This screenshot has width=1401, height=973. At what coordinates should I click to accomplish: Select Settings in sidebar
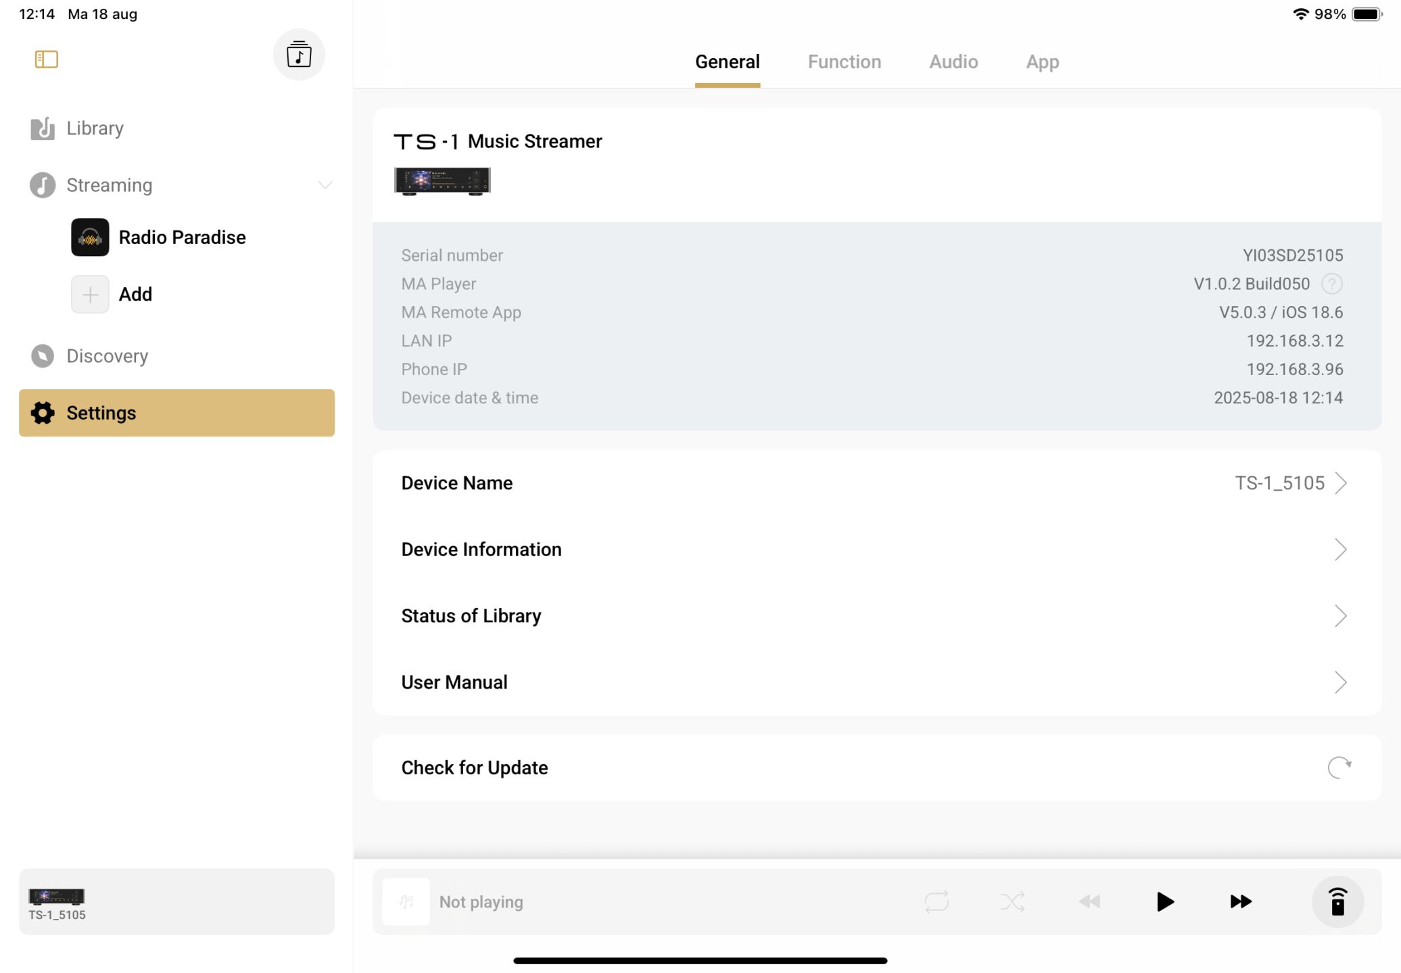176,413
